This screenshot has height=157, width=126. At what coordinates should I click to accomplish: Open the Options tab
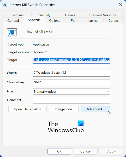(x=55, y=21)
